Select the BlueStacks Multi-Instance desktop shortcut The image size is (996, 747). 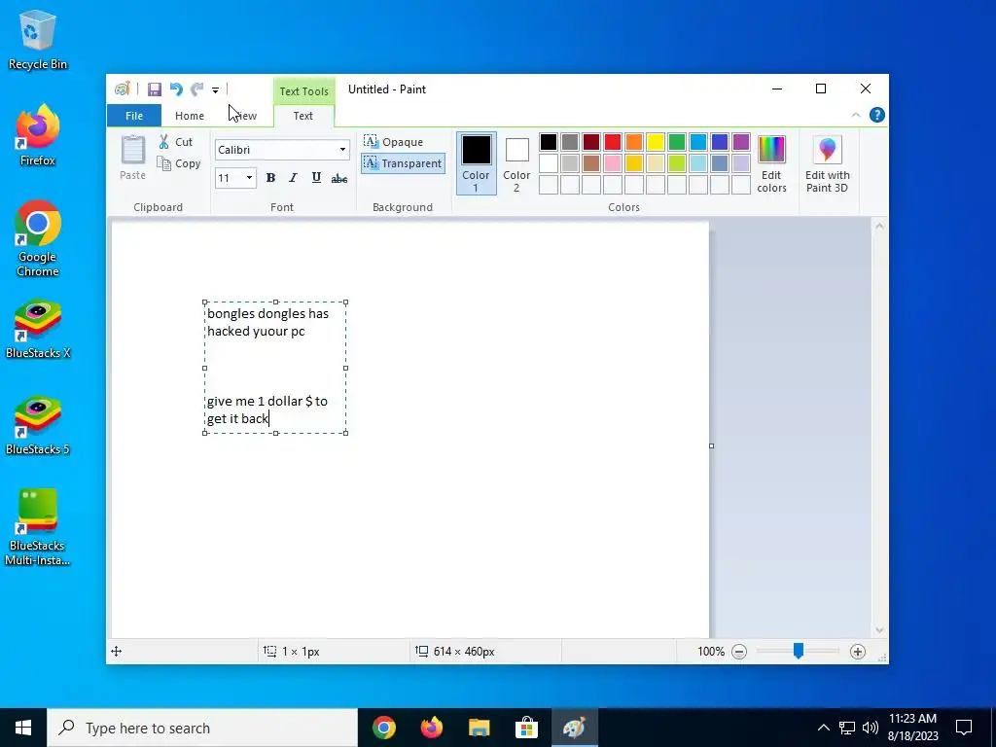click(x=38, y=528)
